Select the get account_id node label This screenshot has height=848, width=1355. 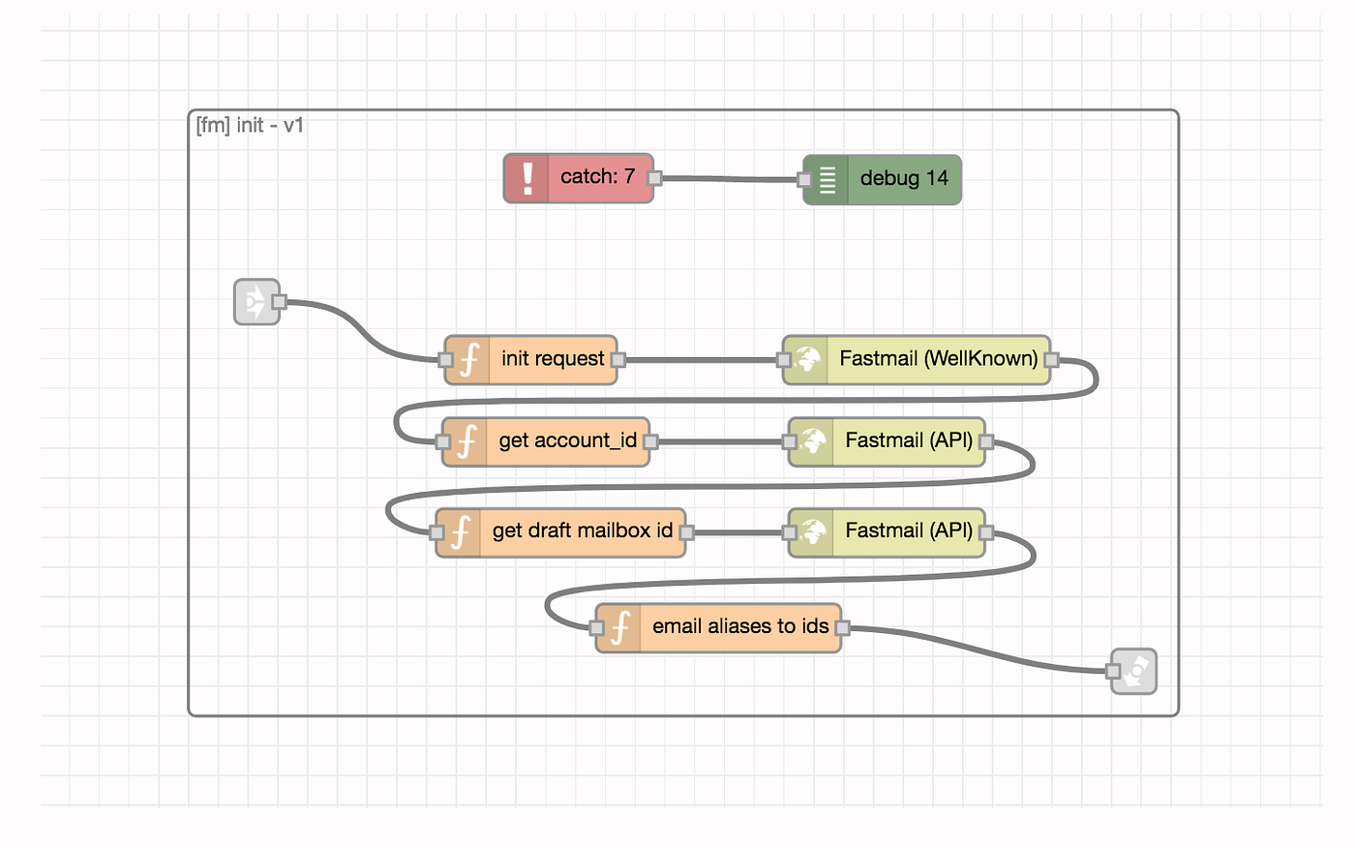568,440
